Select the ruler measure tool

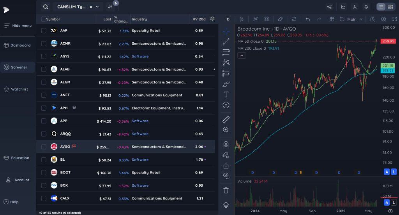(226, 119)
